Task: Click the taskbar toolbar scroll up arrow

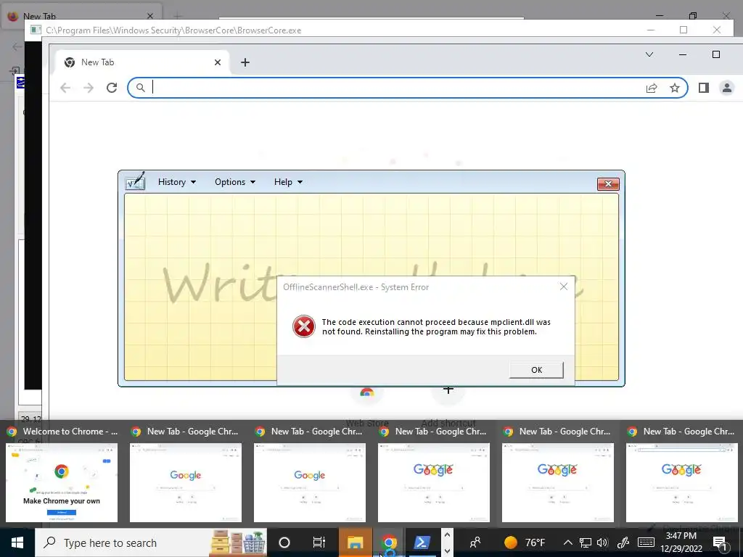Action: coord(447,535)
